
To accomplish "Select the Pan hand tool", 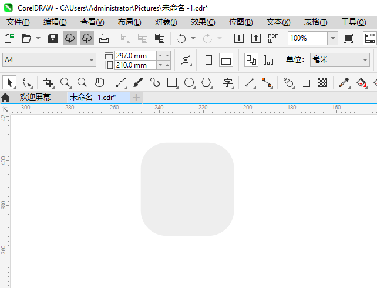I will point(99,82).
